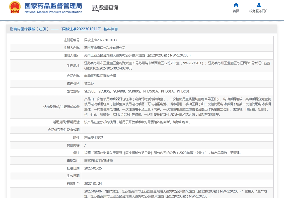Select the 批准日期 label
This screenshot has width=284, height=198.
pos(73,168)
